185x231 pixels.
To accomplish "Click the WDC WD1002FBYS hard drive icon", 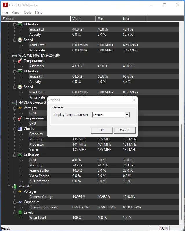I will point(14,56).
